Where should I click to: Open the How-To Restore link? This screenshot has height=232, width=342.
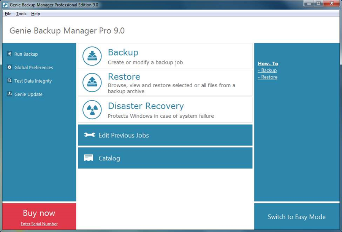point(269,77)
